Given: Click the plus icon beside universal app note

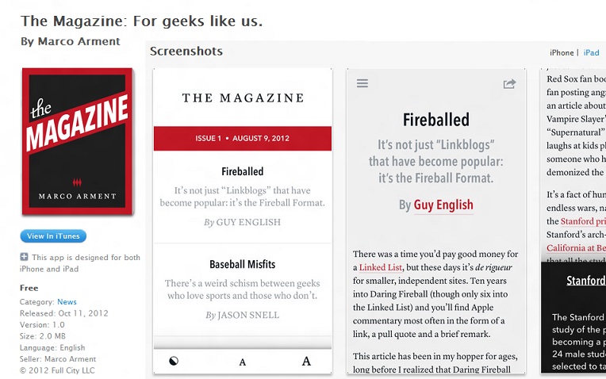Looking at the screenshot, I should [24, 257].
